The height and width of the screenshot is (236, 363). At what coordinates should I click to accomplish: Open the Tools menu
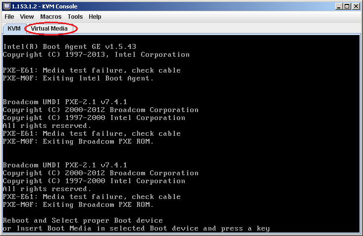point(75,17)
